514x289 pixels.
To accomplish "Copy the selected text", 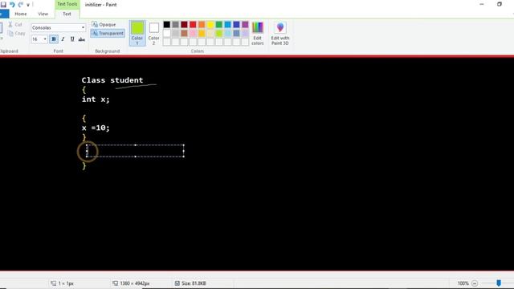I will point(17,34).
